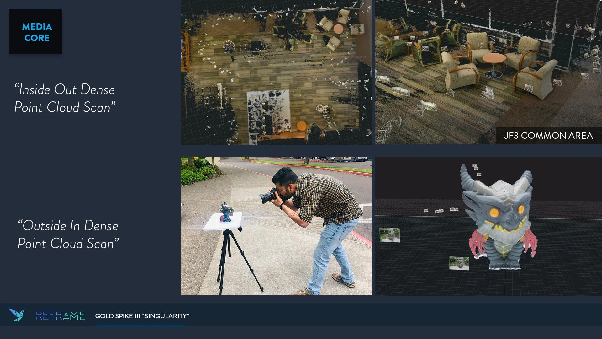The height and width of the screenshot is (339, 602).
Task: Click the dragon's glowing orange eye
Action: pyautogui.click(x=494, y=213)
